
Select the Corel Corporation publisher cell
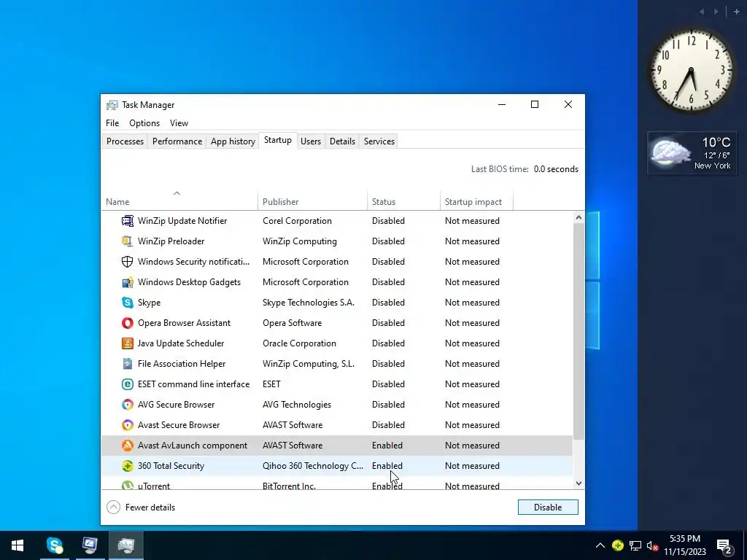coord(297,220)
